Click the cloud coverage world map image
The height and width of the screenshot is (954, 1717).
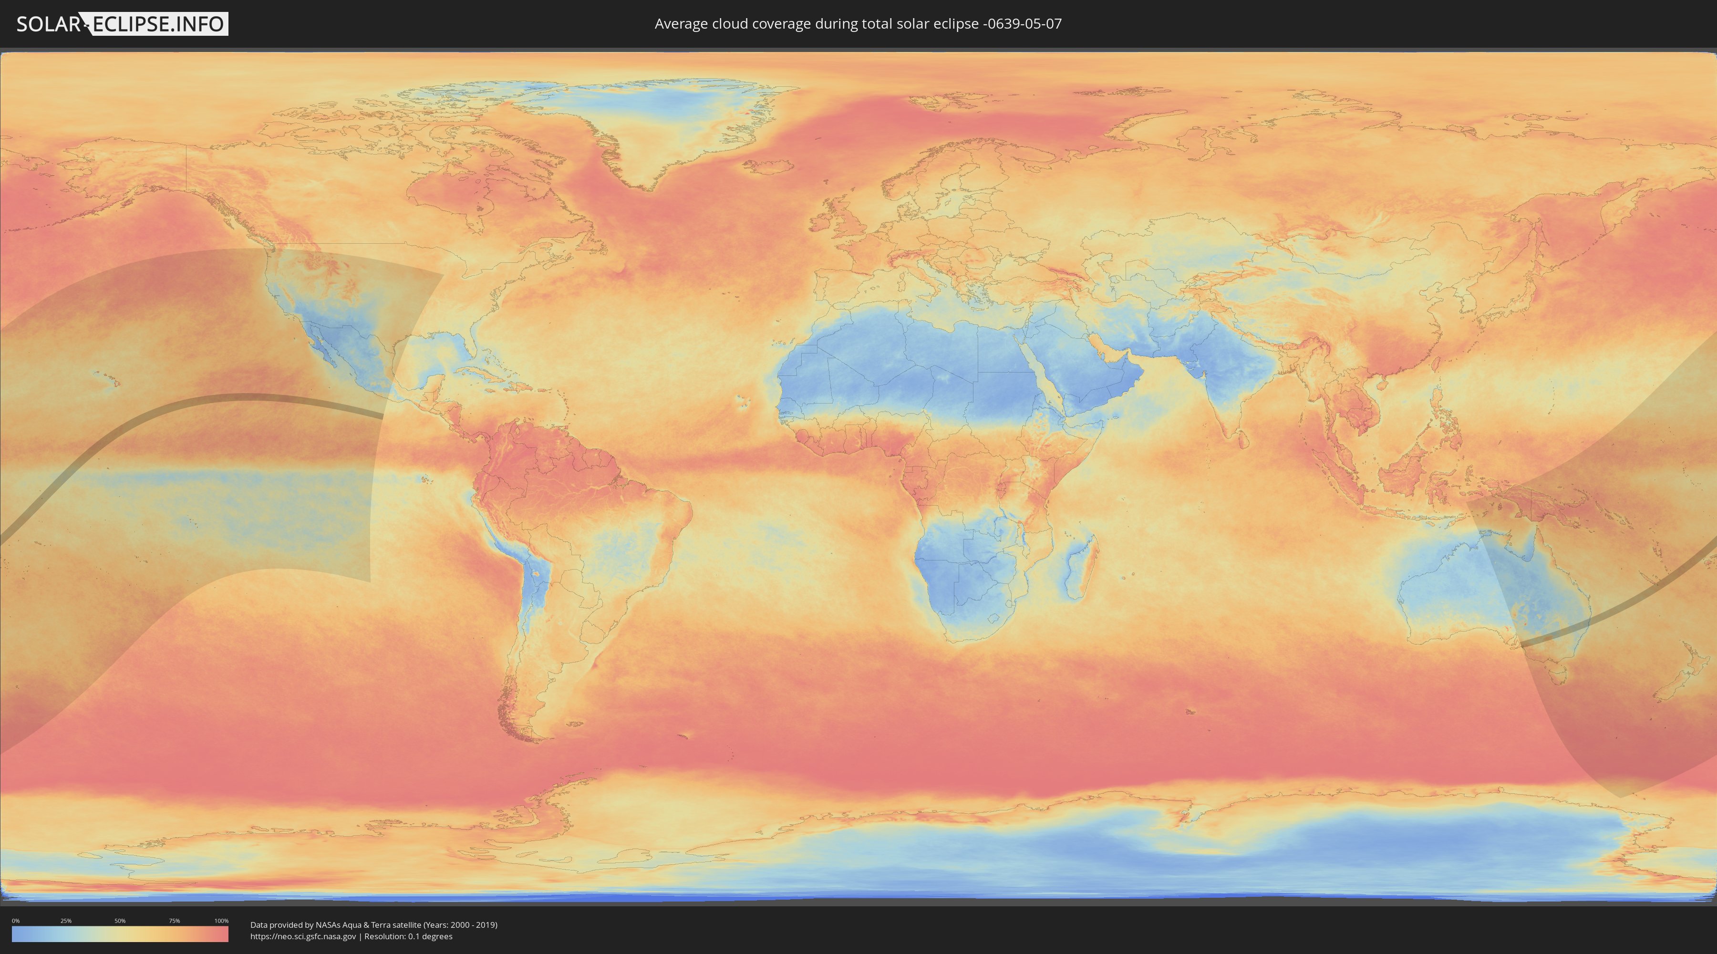click(858, 477)
